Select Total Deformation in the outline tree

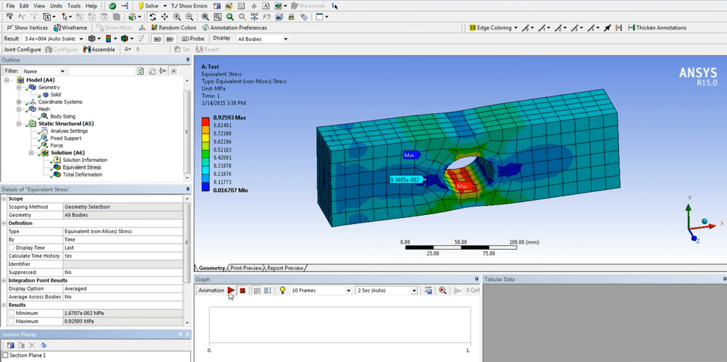pyautogui.click(x=82, y=175)
